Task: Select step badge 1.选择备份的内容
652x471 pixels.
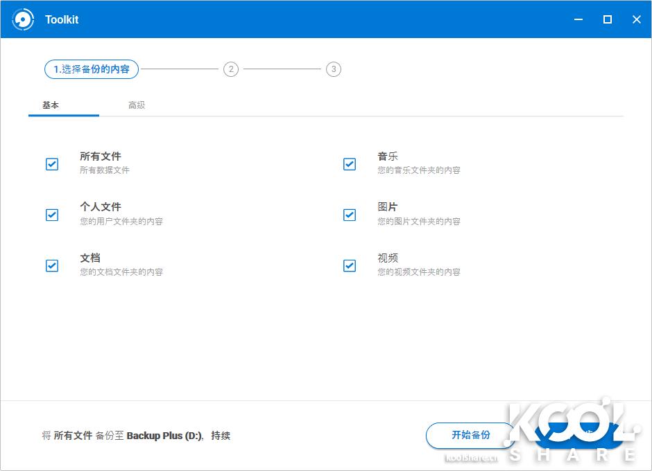Action: [x=91, y=69]
